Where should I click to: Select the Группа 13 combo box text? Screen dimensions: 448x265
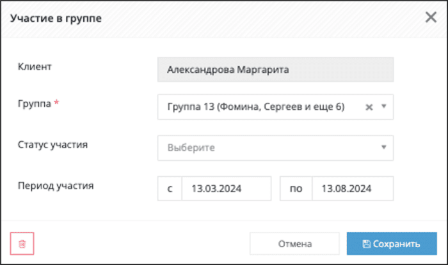tap(256, 107)
